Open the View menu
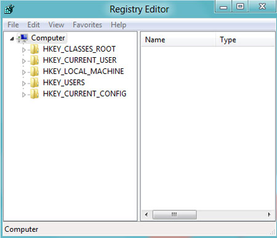277x238 pixels. pos(56,25)
